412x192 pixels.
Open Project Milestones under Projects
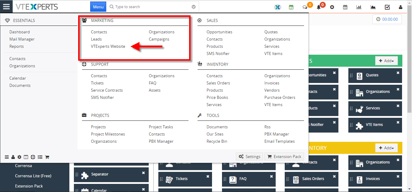108,134
